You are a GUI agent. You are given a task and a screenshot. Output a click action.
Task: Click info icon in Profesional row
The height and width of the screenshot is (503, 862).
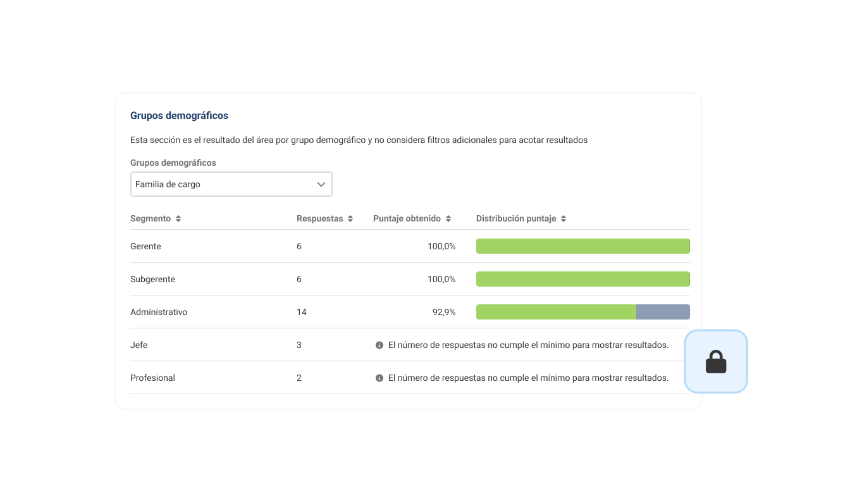tap(379, 378)
